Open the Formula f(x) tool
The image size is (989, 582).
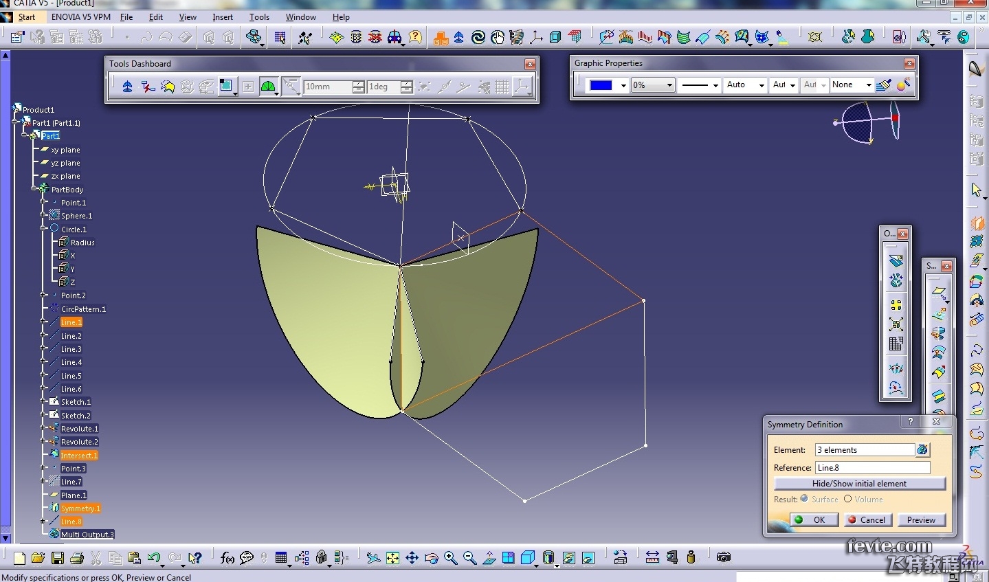click(x=227, y=558)
